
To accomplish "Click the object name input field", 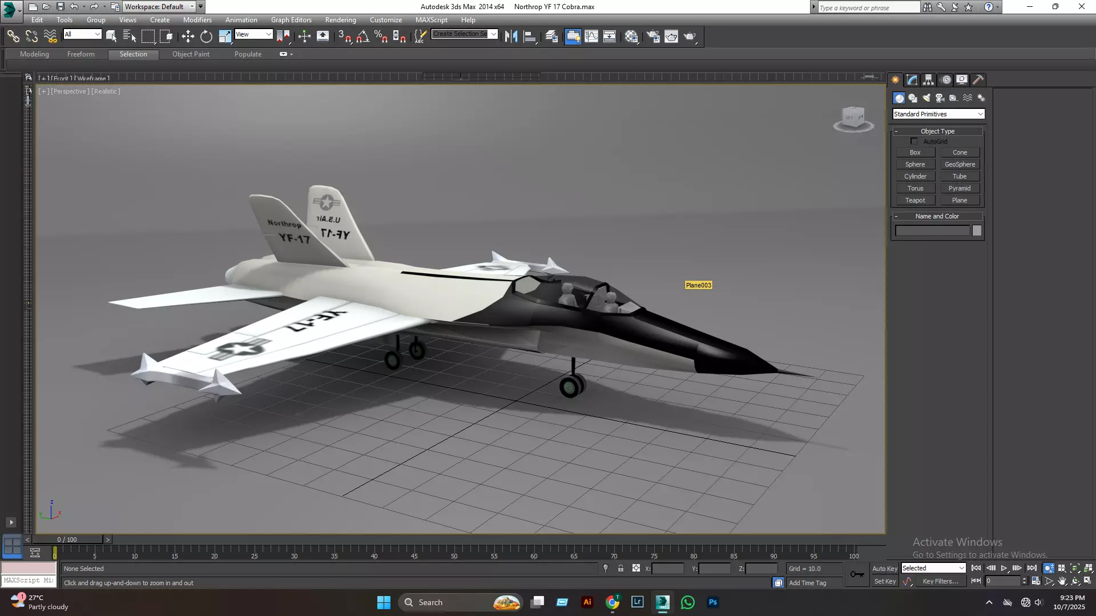I will point(932,230).
